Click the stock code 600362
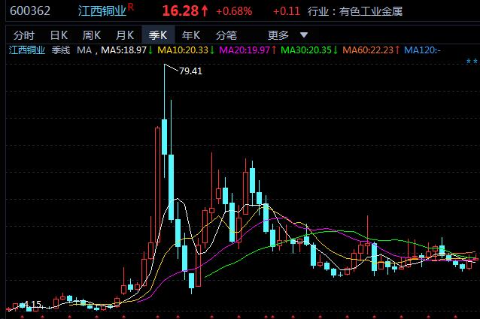 point(30,11)
